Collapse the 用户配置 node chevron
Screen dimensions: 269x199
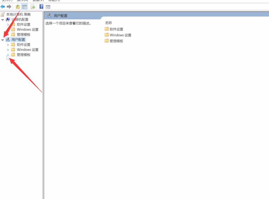coord(2,40)
